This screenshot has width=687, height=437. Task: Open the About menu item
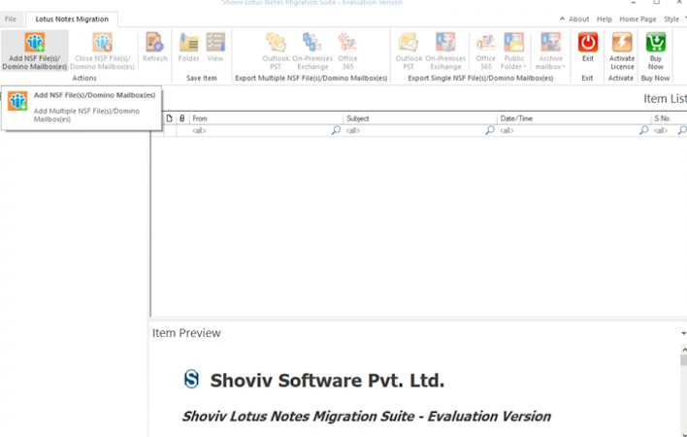578,19
